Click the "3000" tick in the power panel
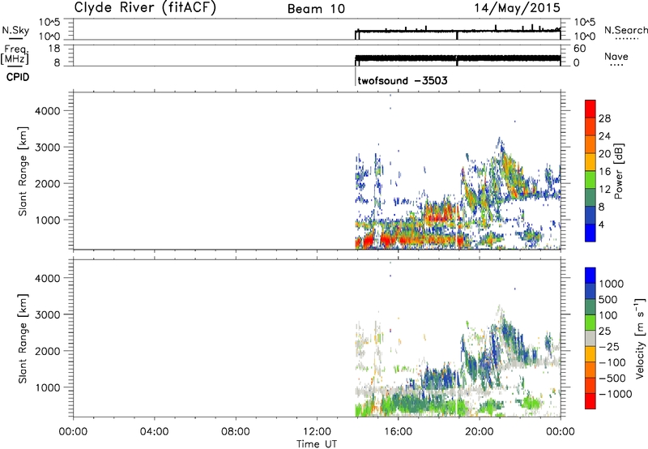Screen dimensions: 648x449 pos(47,148)
